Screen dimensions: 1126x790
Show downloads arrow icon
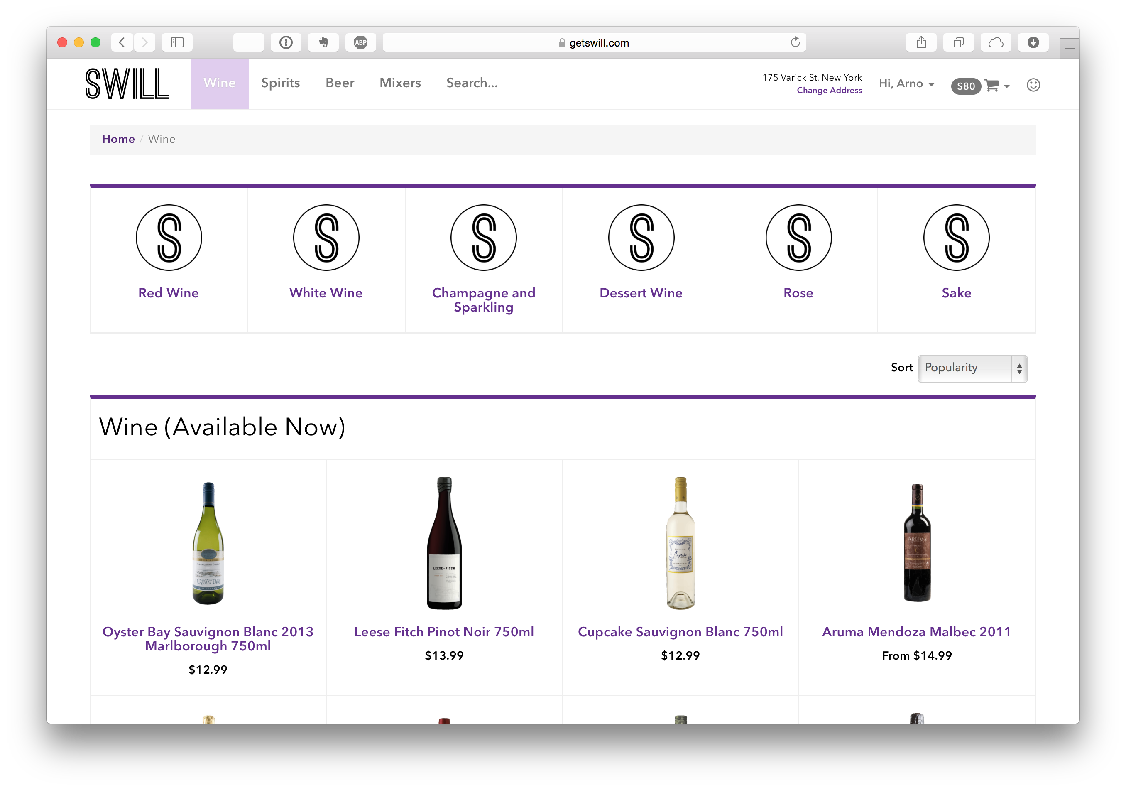point(1033,43)
